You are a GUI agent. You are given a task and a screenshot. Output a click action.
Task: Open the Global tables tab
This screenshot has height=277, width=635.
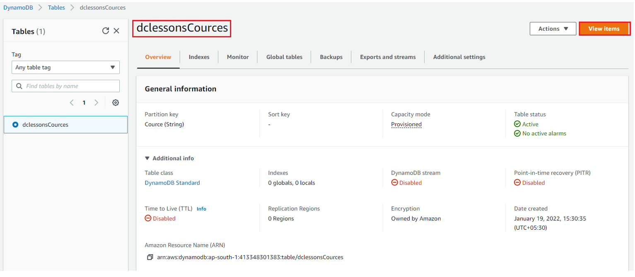(x=284, y=57)
